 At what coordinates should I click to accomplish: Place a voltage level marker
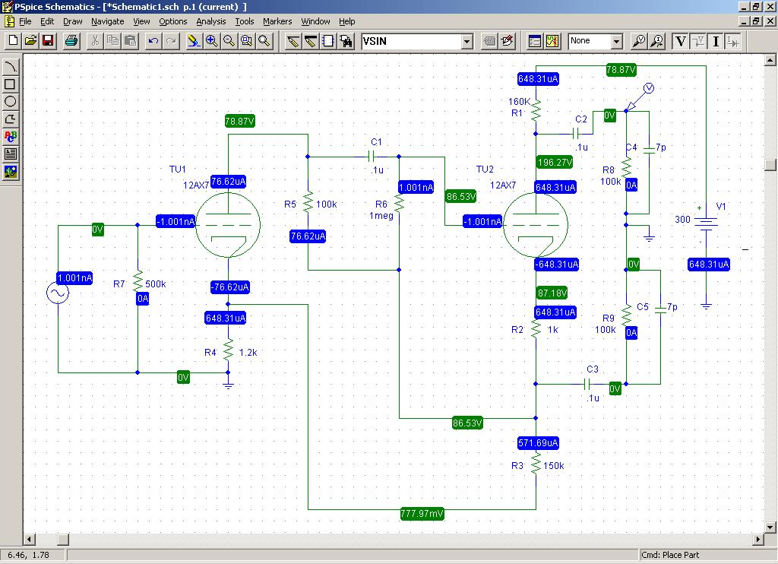639,41
